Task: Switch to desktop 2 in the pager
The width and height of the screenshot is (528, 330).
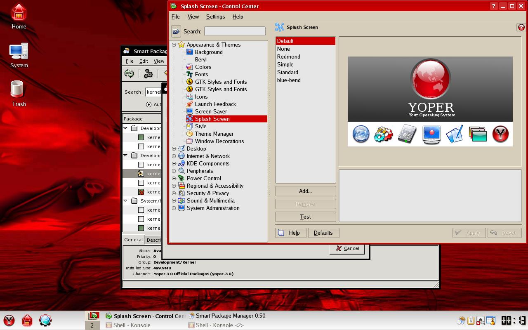Action: click(92, 325)
